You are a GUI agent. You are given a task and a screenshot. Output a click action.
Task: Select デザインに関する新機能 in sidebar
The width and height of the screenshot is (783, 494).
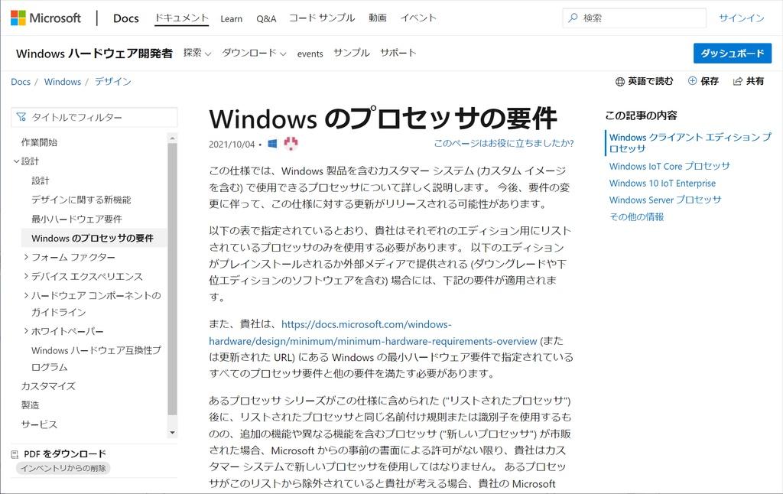[x=81, y=200]
